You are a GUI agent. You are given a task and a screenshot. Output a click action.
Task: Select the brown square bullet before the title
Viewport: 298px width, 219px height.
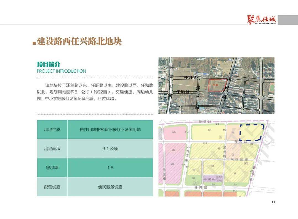[x=34, y=43]
